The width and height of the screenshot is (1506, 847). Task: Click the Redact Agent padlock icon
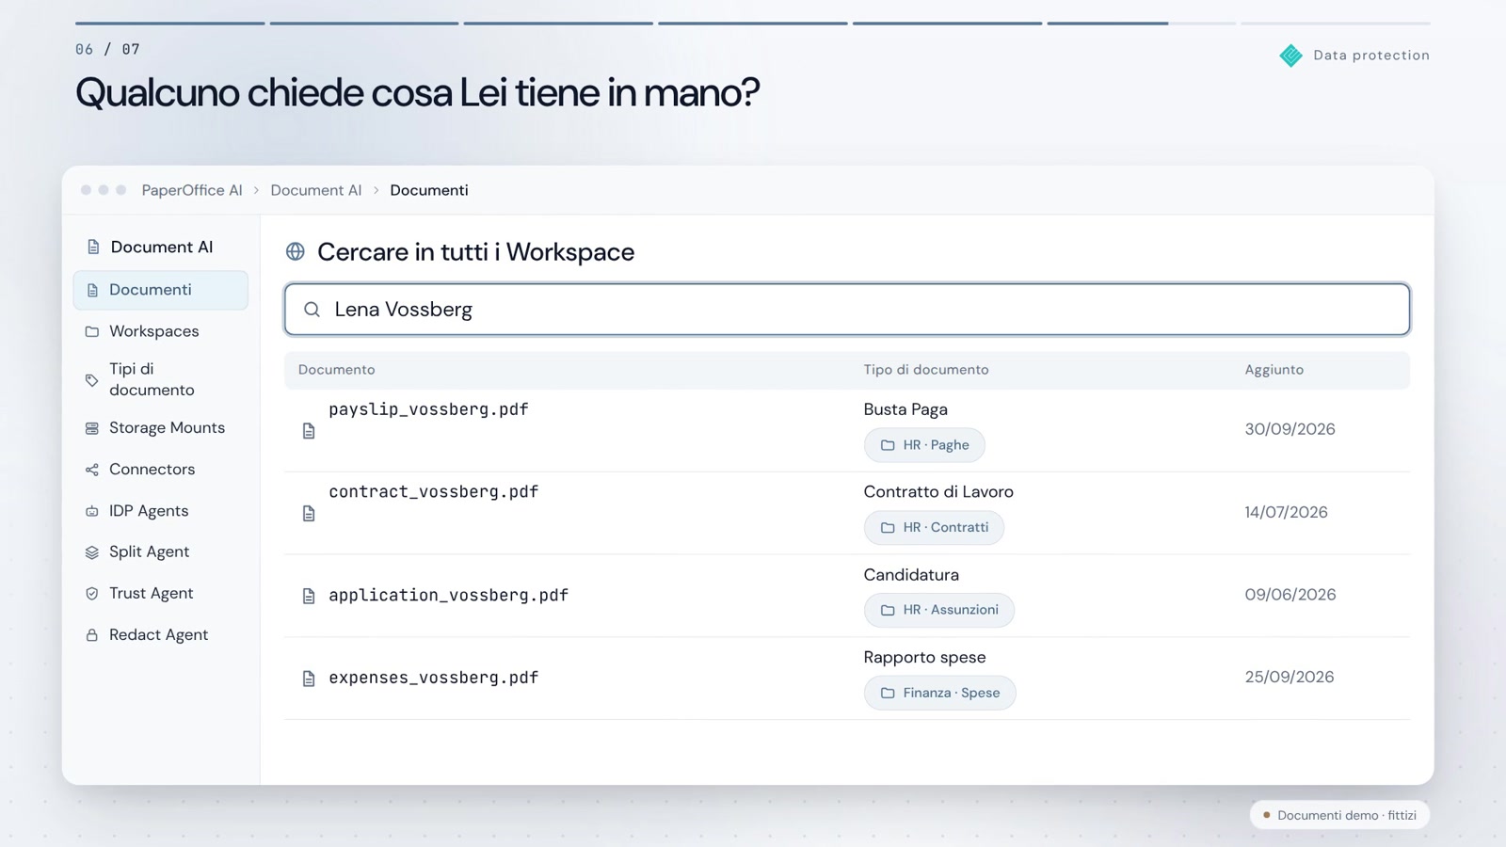tap(92, 635)
